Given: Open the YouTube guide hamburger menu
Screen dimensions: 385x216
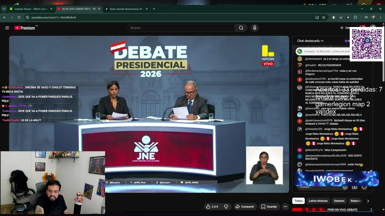Looking at the screenshot, I should pyautogui.click(x=7, y=28).
